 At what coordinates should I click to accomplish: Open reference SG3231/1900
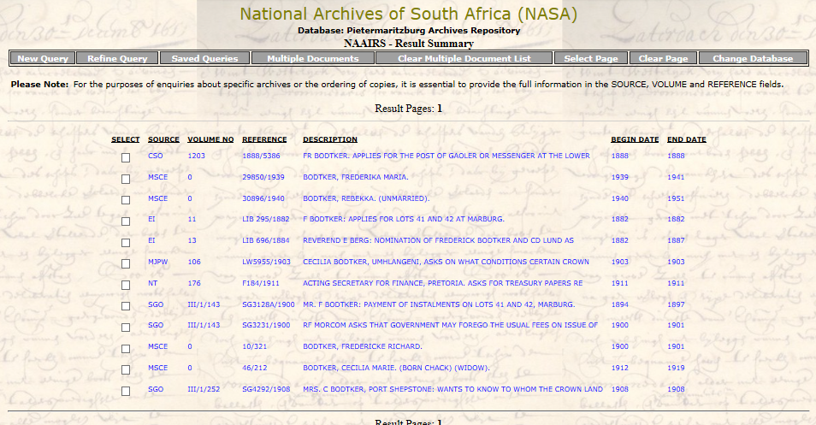[266, 325]
